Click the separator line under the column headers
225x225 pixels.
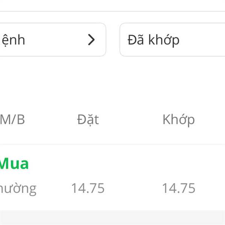112,144
